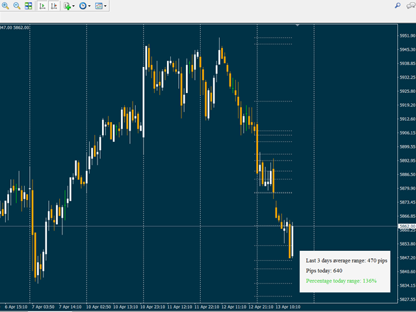Image resolution: width=416 pixels, height=312 pixels.
Task: Toggle chart auto scroll button
Action: click(x=42, y=6)
